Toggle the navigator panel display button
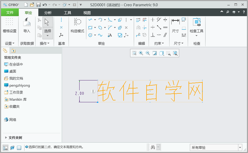This screenshot has height=153, width=248. tap(5, 148)
